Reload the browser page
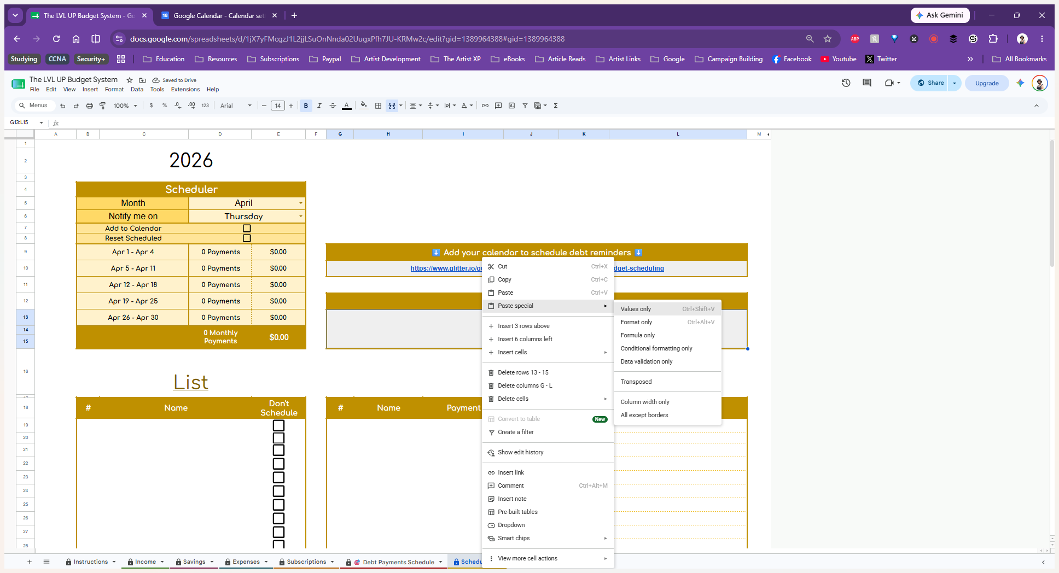This screenshot has width=1059, height=573. click(x=56, y=39)
